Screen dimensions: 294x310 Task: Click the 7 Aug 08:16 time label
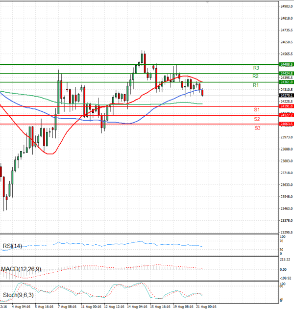coord(67,307)
